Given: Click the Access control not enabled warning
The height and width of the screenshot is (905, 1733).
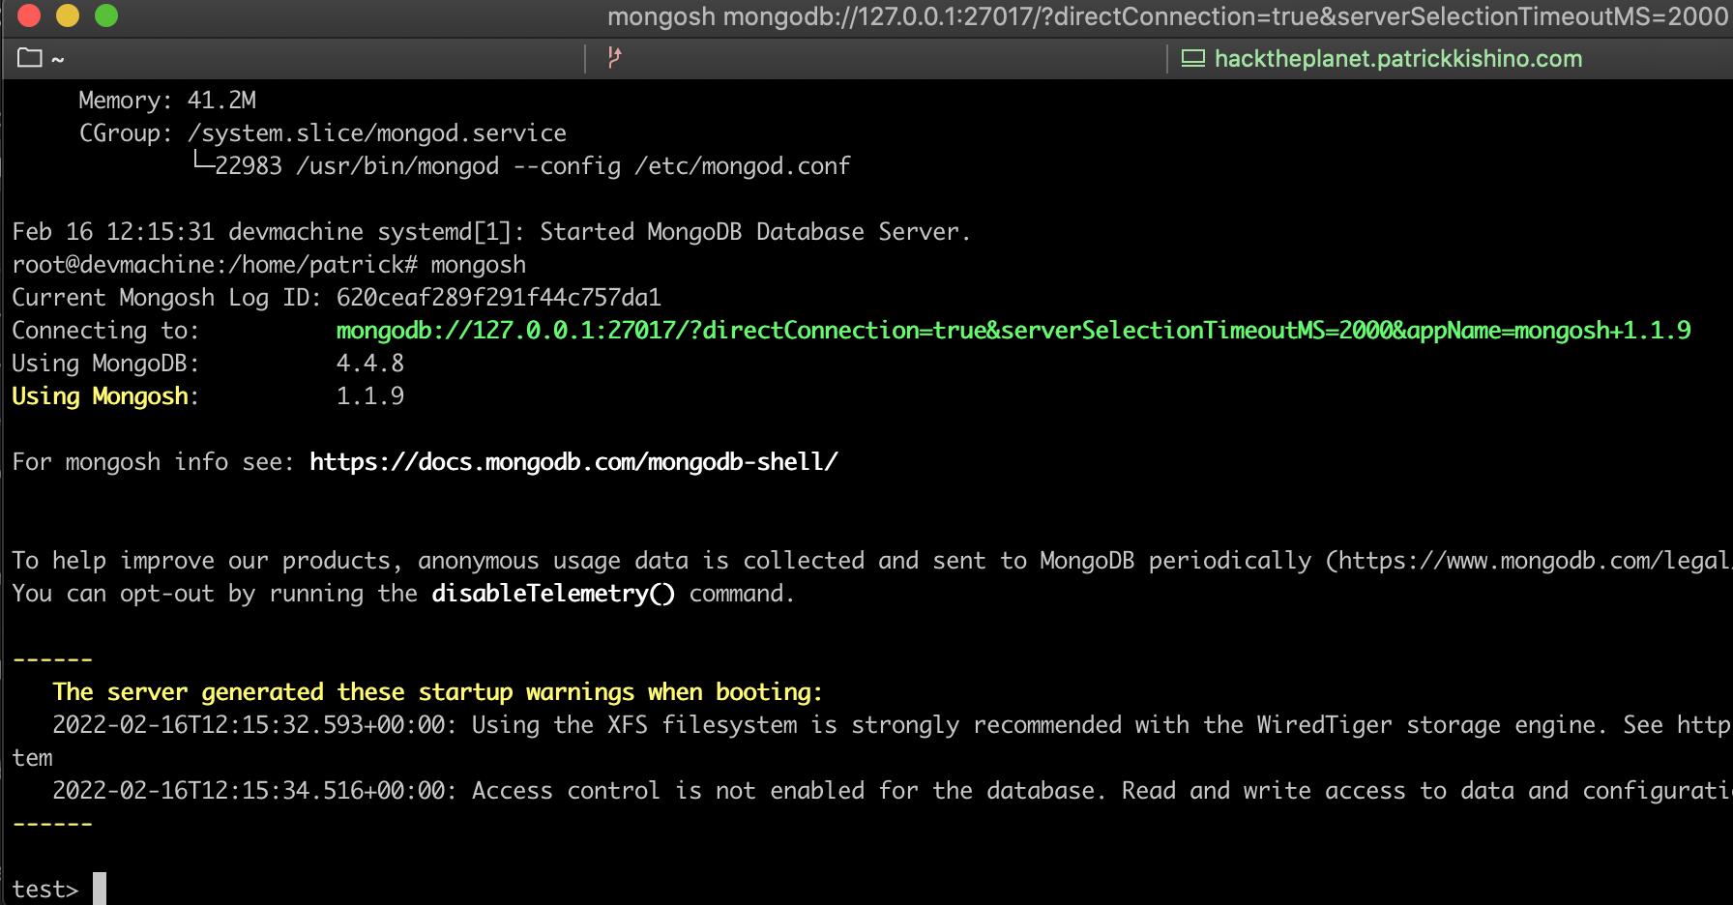Looking at the screenshot, I should (891, 790).
